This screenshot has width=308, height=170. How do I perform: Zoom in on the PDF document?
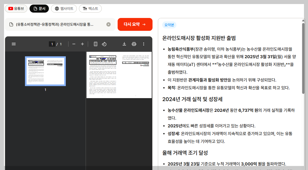point(82,44)
